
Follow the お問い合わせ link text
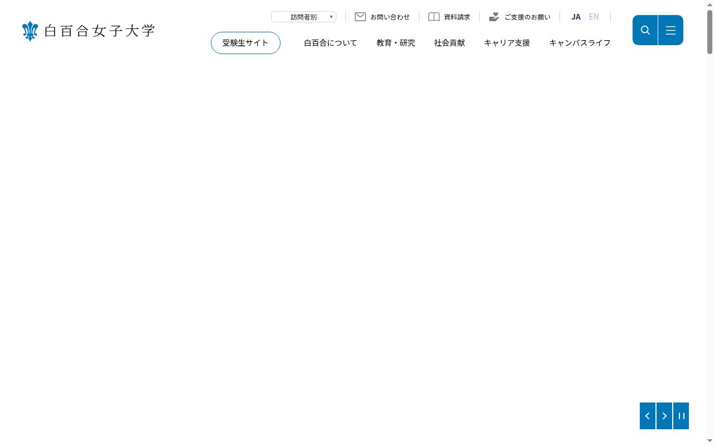[390, 17]
